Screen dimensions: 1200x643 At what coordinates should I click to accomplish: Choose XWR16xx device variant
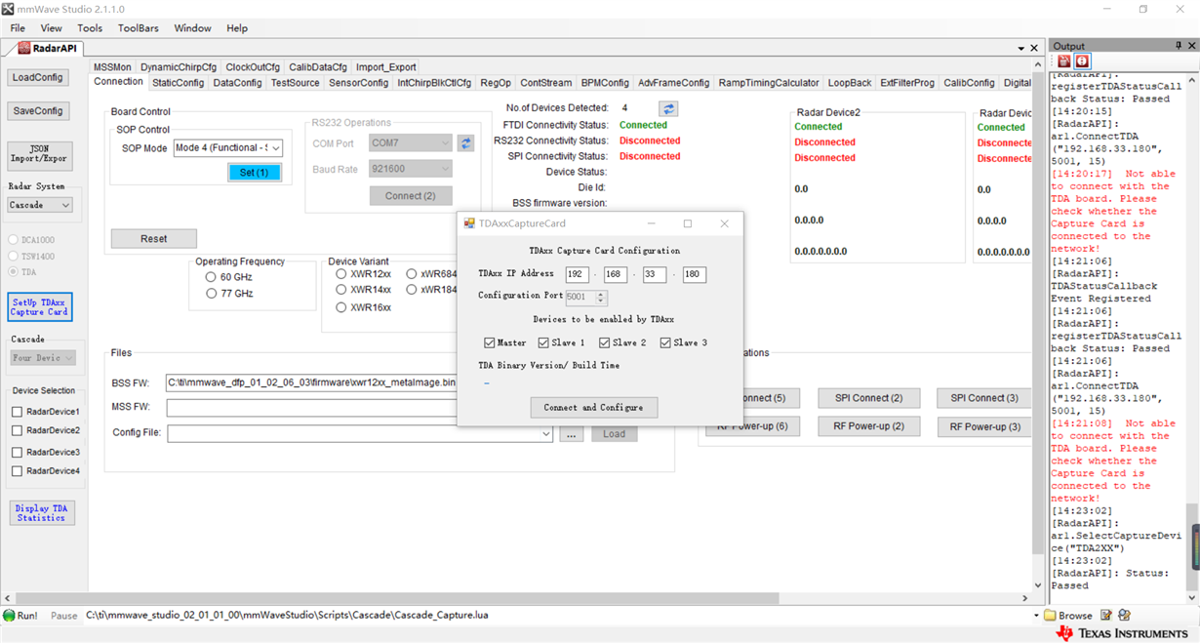[340, 307]
